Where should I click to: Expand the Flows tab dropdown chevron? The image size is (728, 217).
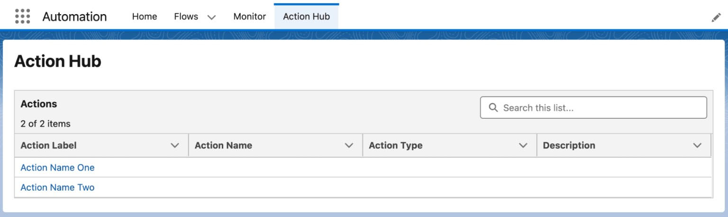(x=212, y=17)
